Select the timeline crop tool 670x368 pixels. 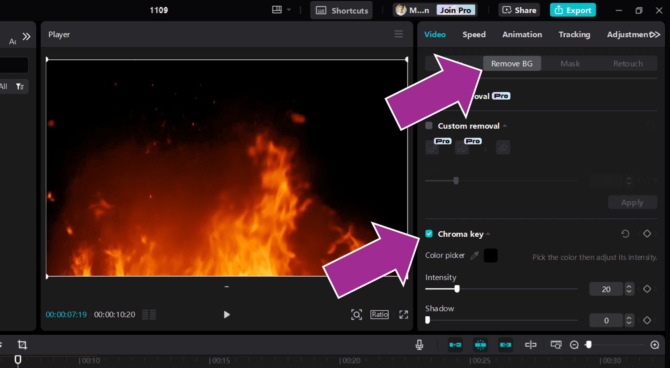pyautogui.click(x=22, y=345)
